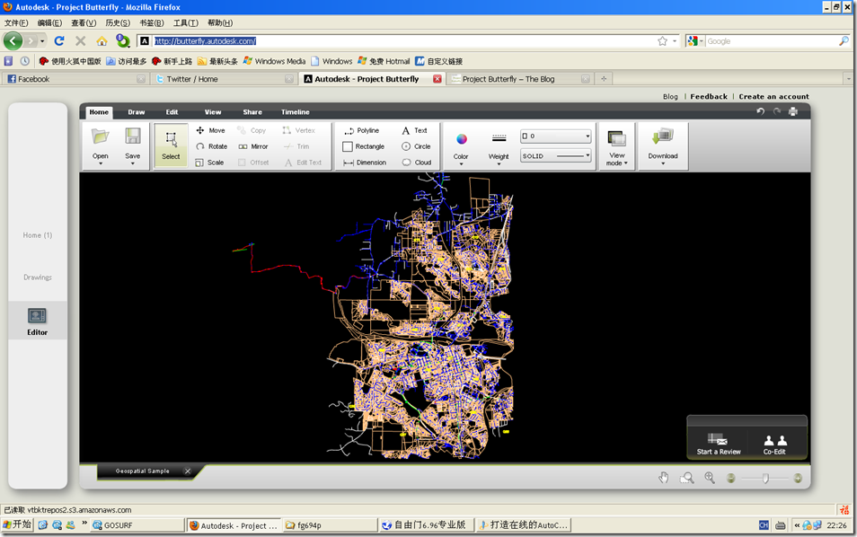Click the zoom slider minus button
This screenshot has height=537, width=857.
(730, 479)
